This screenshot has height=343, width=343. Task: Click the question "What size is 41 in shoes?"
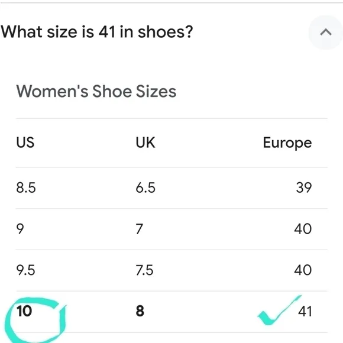(x=97, y=32)
